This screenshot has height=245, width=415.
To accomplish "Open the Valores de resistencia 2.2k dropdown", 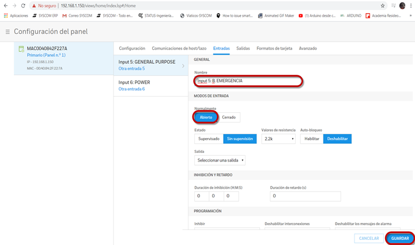I will click(278, 139).
